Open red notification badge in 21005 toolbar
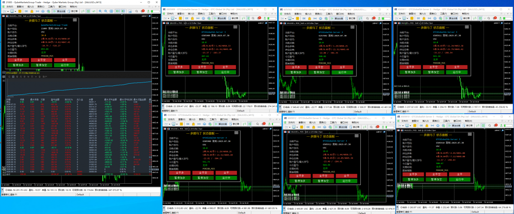This screenshot has width=514, height=214. [142, 11]
